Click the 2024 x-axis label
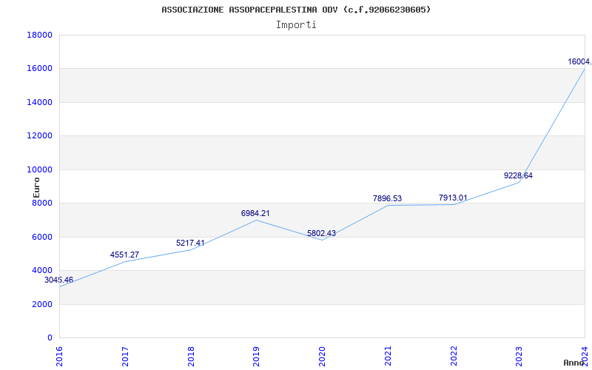 tap(585, 357)
